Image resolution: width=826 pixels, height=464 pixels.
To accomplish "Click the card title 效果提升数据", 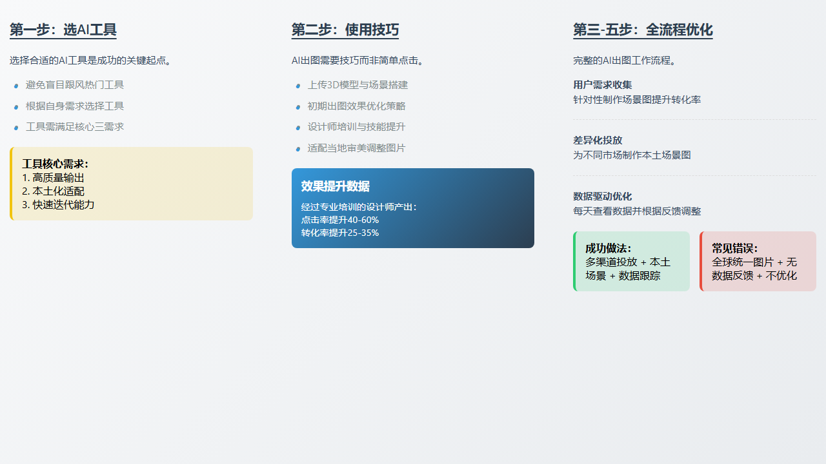I will click(336, 186).
